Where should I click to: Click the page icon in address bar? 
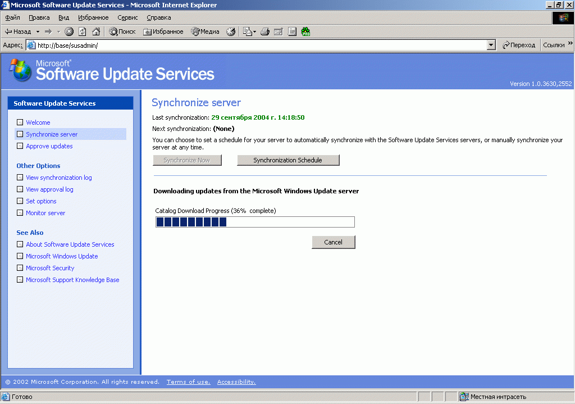point(31,45)
